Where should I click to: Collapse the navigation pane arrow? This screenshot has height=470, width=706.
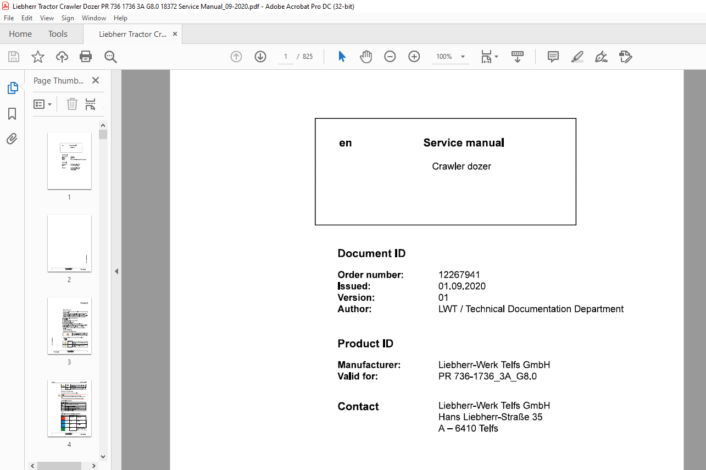tap(116, 271)
